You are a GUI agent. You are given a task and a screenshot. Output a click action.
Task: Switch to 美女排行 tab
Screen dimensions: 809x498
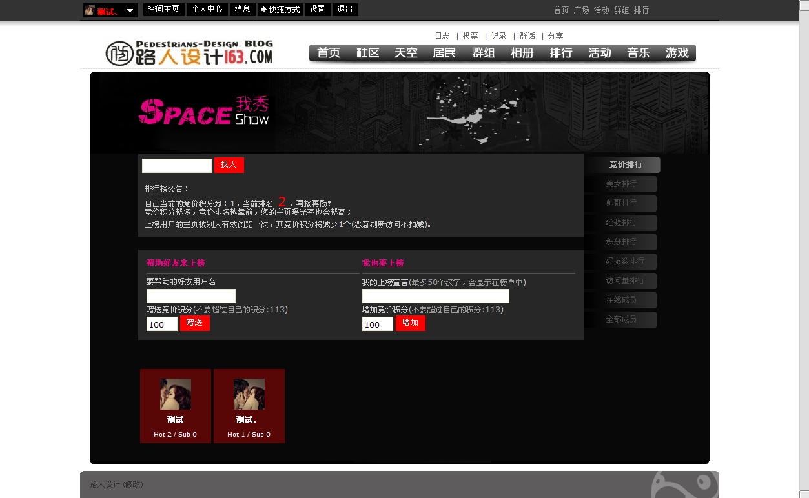point(621,184)
